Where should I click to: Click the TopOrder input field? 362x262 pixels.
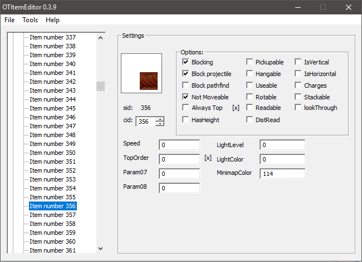coord(179,159)
